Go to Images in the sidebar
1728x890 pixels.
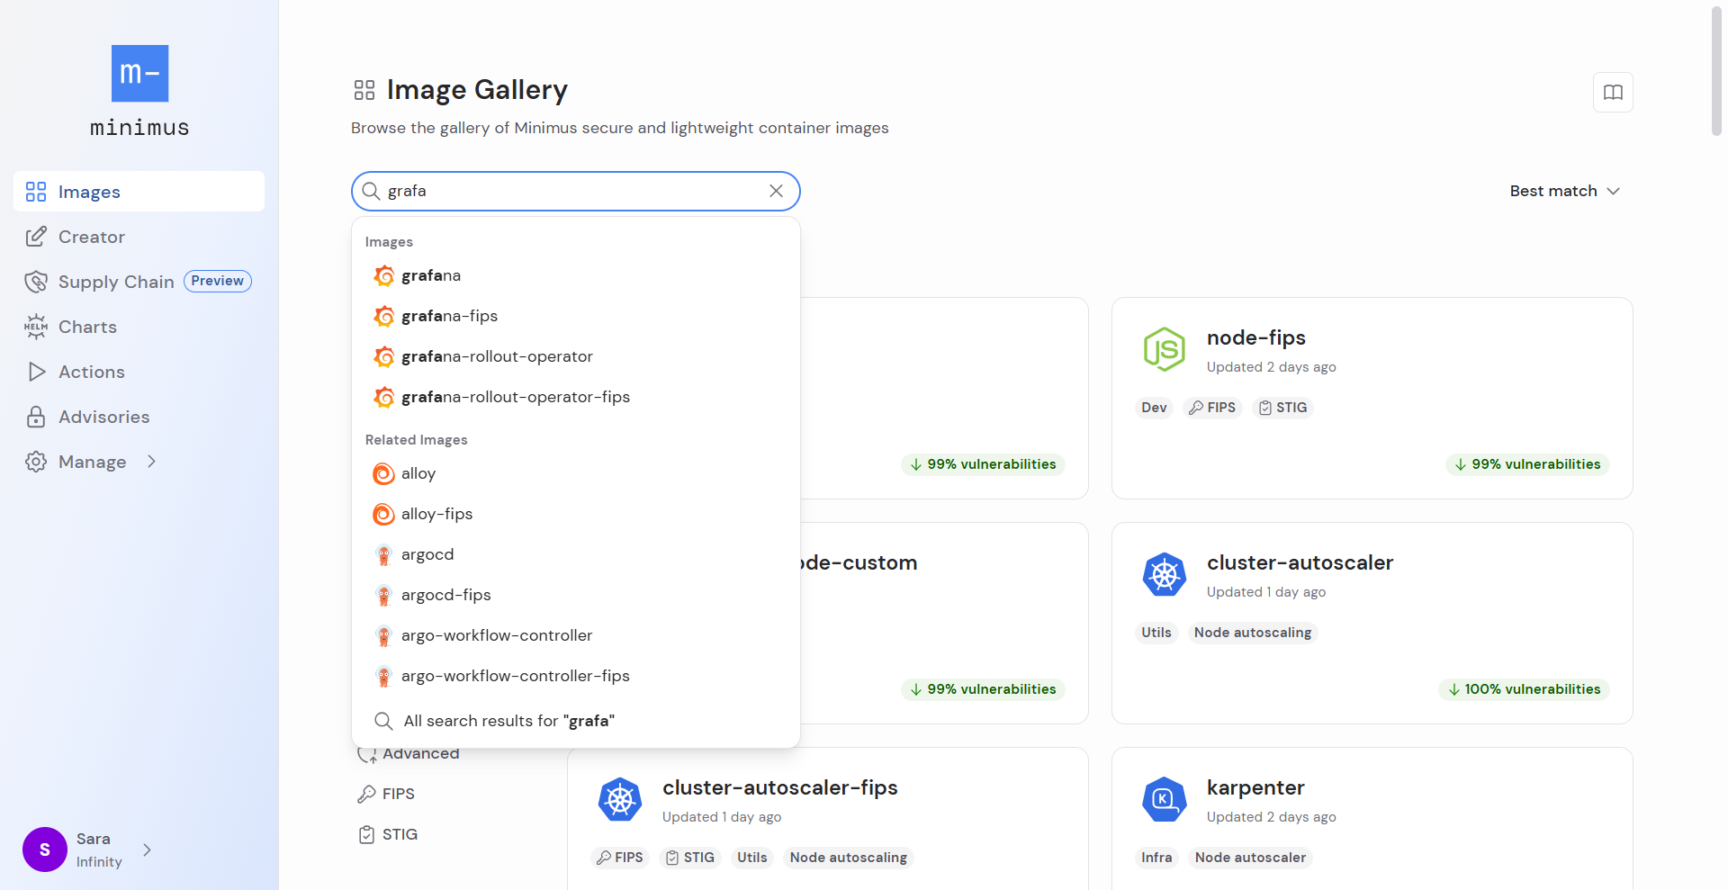tap(139, 192)
